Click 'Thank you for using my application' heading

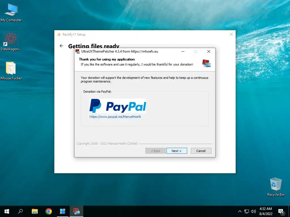pyautogui.click(x=107, y=59)
